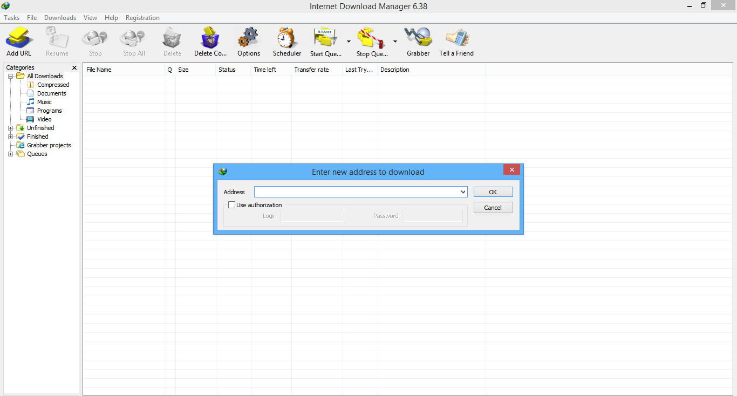
Task: Open the View menu
Action: (x=90, y=18)
